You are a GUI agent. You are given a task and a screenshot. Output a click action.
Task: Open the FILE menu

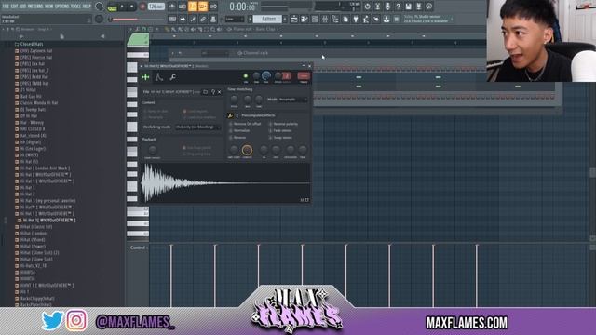[6, 7]
